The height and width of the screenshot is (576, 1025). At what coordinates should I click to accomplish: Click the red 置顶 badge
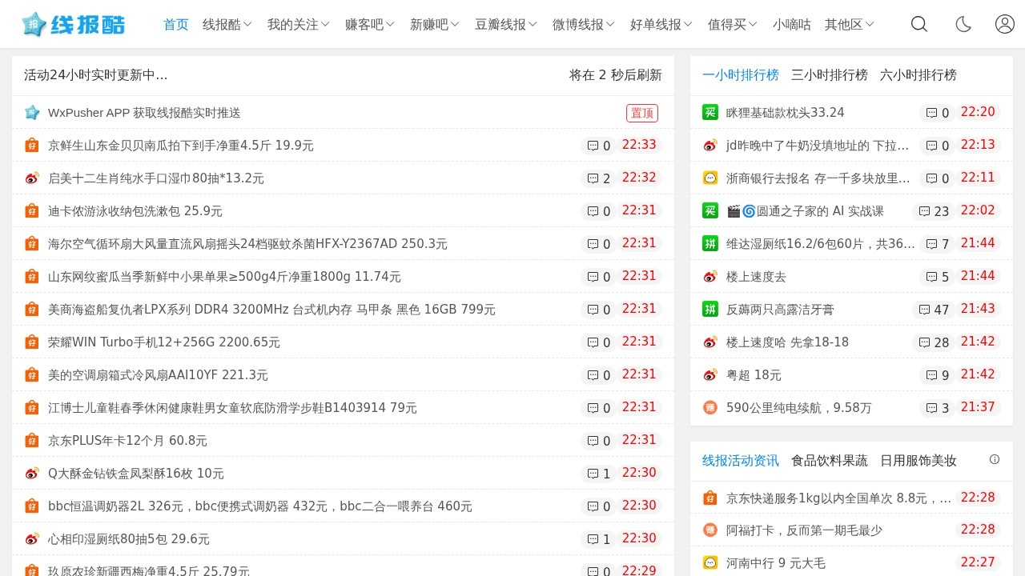[642, 113]
